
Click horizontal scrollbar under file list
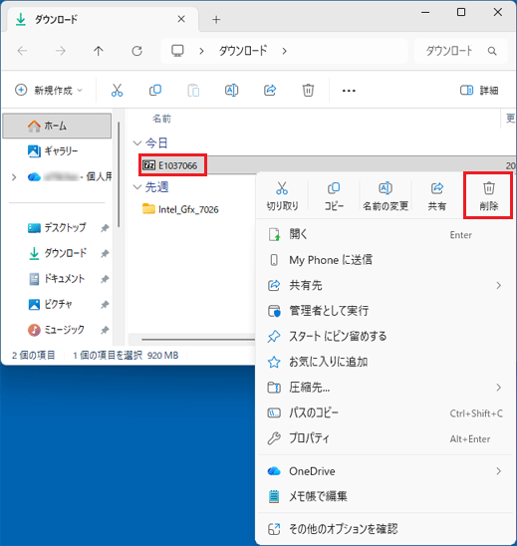pos(198,339)
